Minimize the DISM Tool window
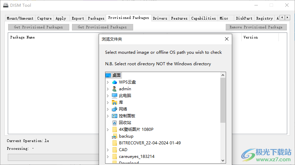This screenshot has width=295, height=165. pyautogui.click(x=256, y=5)
